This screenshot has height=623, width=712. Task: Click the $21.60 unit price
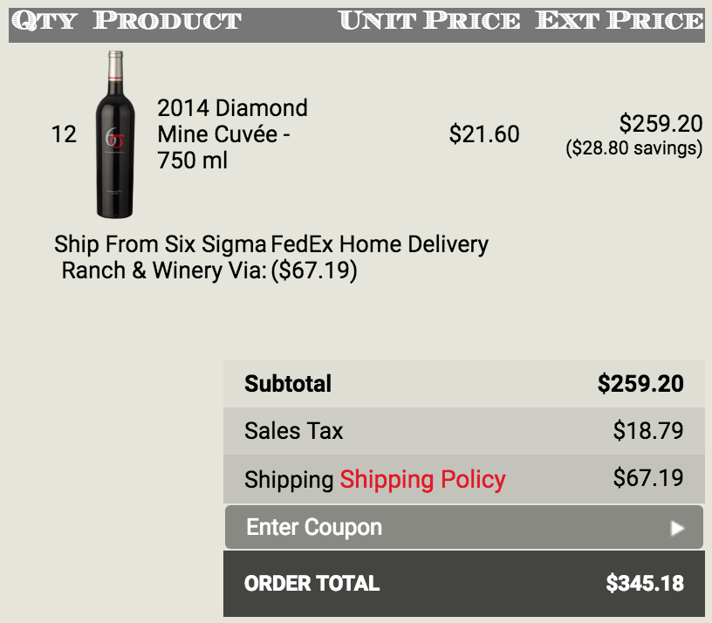tap(484, 134)
